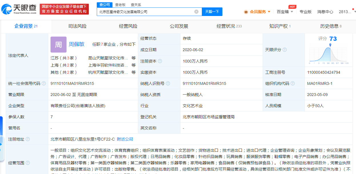This screenshot has height=174, width=356.
Task: Open the 附近公司 link
Action: pos(125,139)
